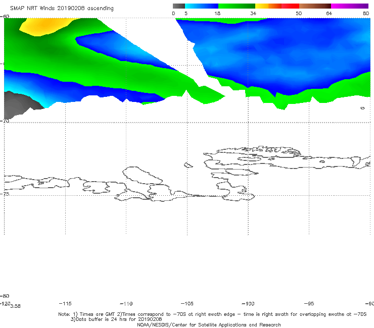Click the green segment of the wind color bar
Viewport: 374px width, 328px height.
237,6
